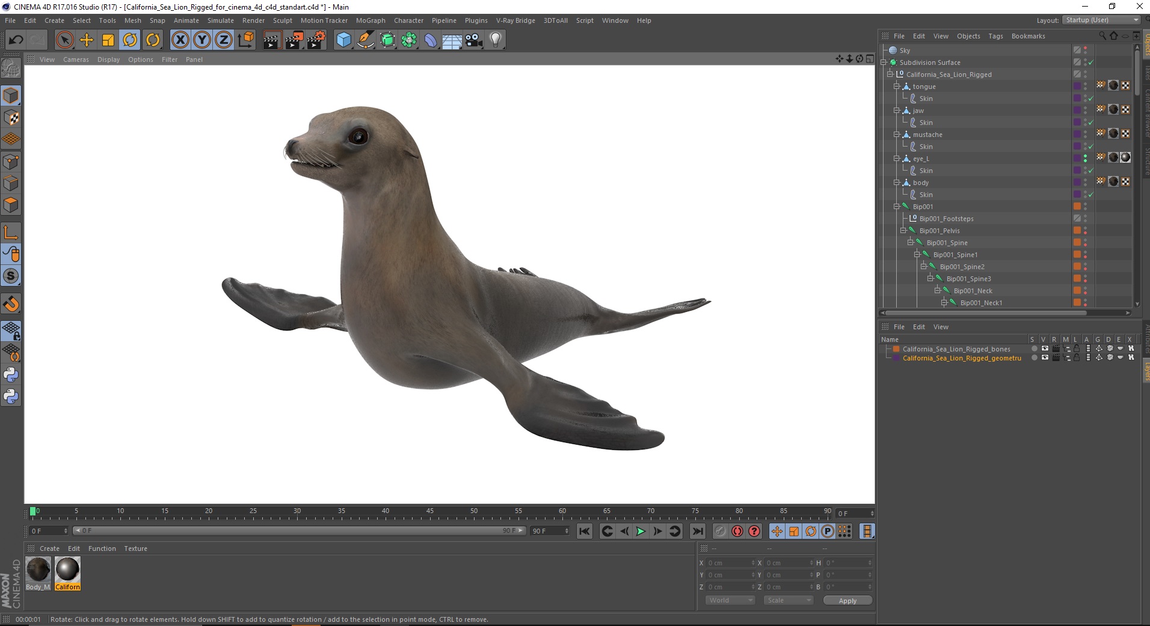Open the Simulate menu
This screenshot has width=1150, height=626.
[x=221, y=20]
